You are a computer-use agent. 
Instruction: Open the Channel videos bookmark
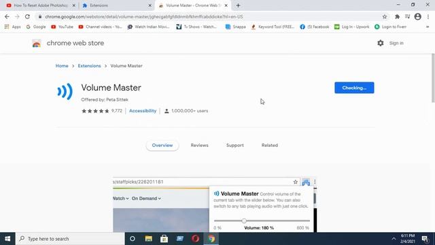click(100, 27)
